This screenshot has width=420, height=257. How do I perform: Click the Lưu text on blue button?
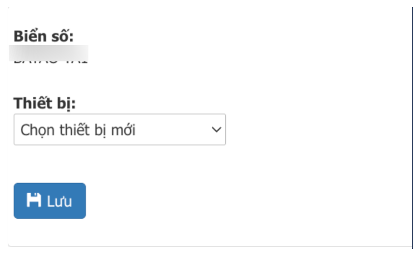pyautogui.click(x=60, y=201)
